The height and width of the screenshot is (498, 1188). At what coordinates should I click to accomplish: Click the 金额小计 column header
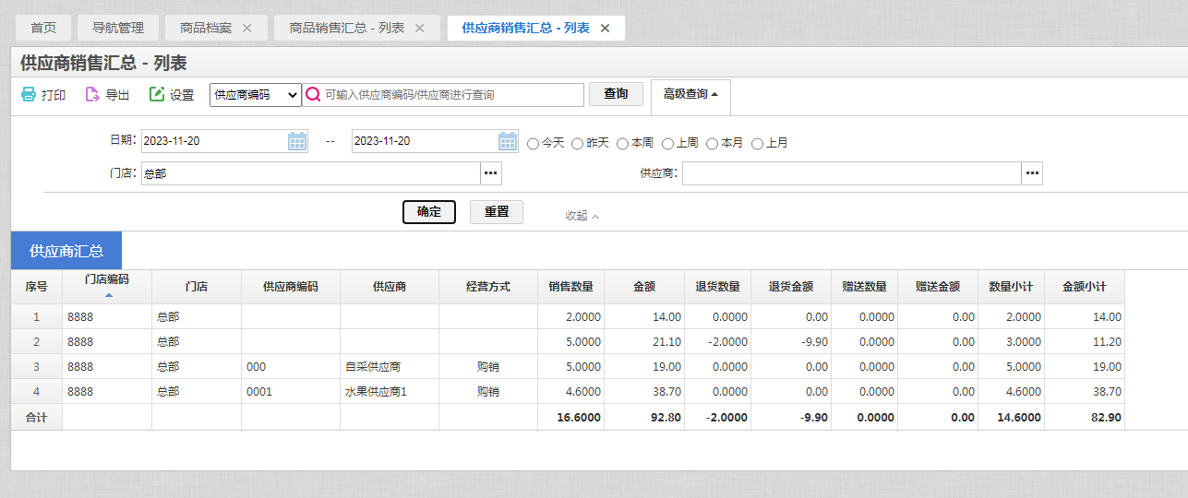1085,287
